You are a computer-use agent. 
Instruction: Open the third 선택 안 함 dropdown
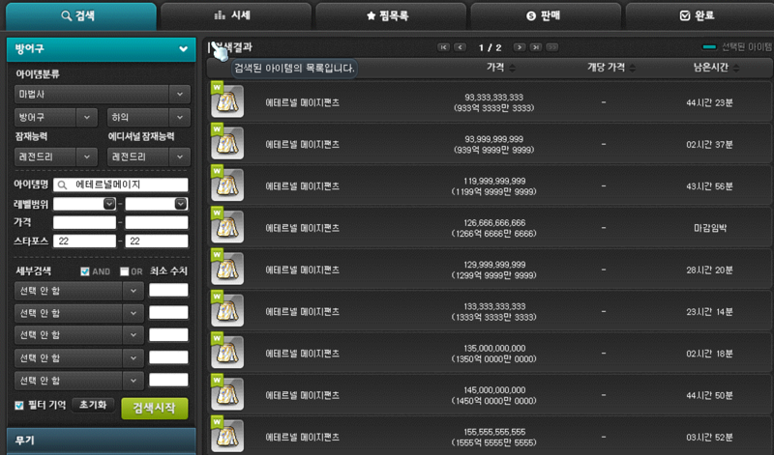click(79, 335)
